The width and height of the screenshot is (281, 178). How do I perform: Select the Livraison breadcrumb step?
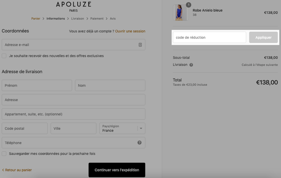click(77, 19)
